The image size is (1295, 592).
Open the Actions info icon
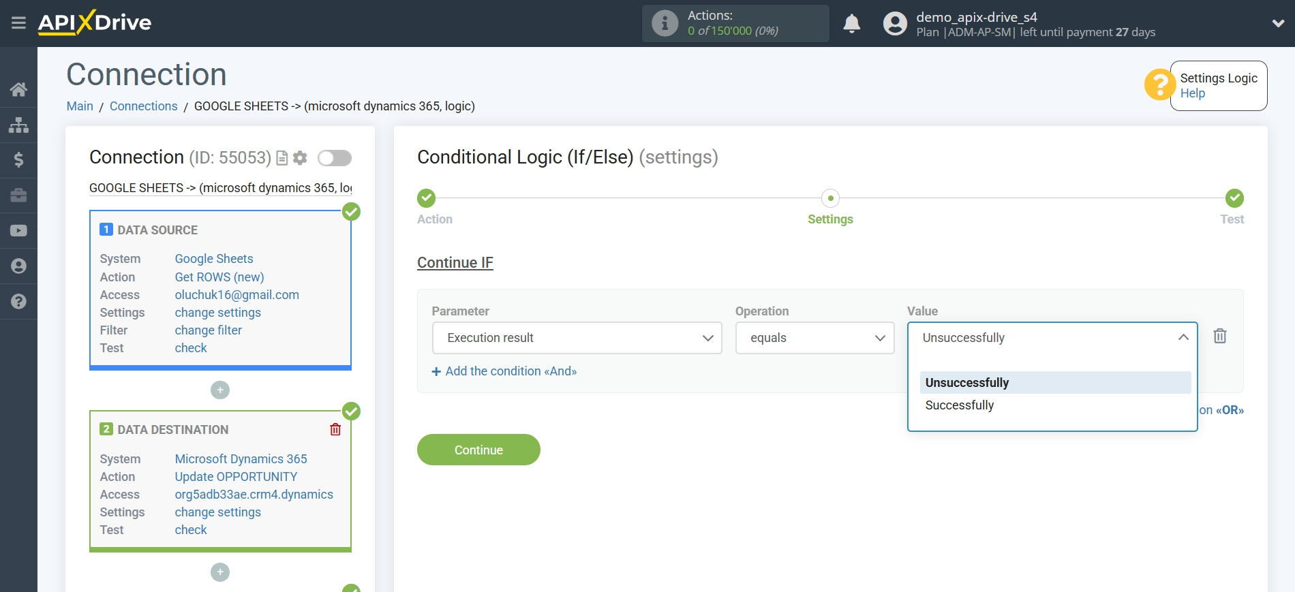tap(665, 23)
